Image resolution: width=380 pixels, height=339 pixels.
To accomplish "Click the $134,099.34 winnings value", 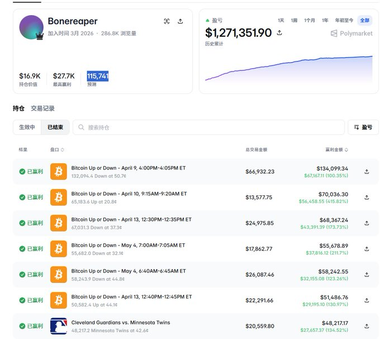I will [332, 168].
